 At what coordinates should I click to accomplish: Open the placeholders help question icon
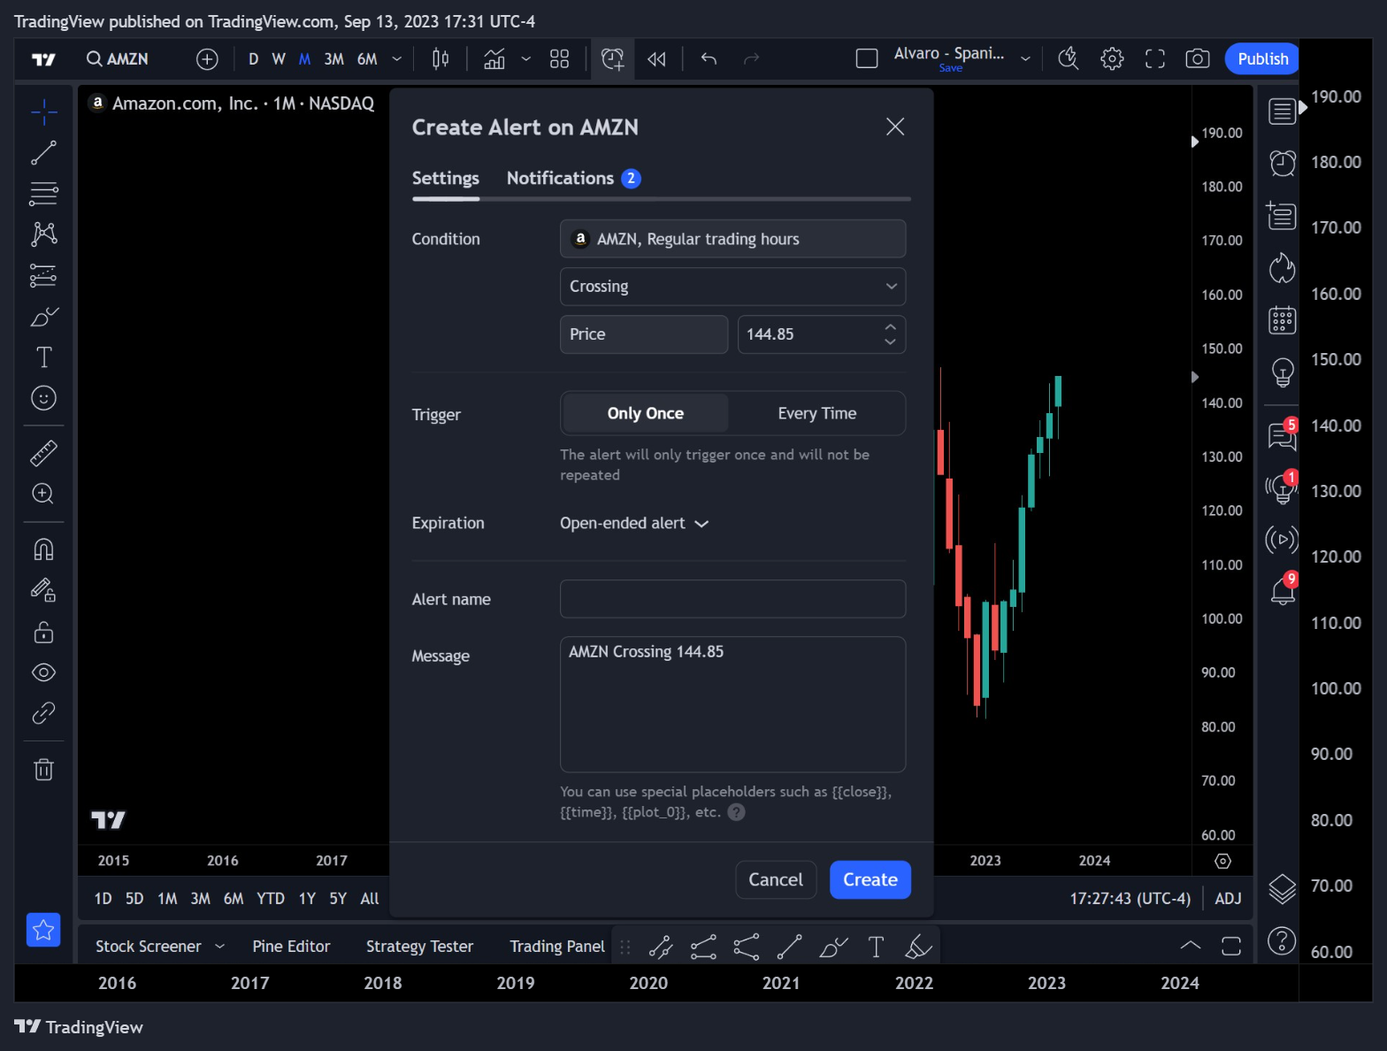(x=736, y=812)
